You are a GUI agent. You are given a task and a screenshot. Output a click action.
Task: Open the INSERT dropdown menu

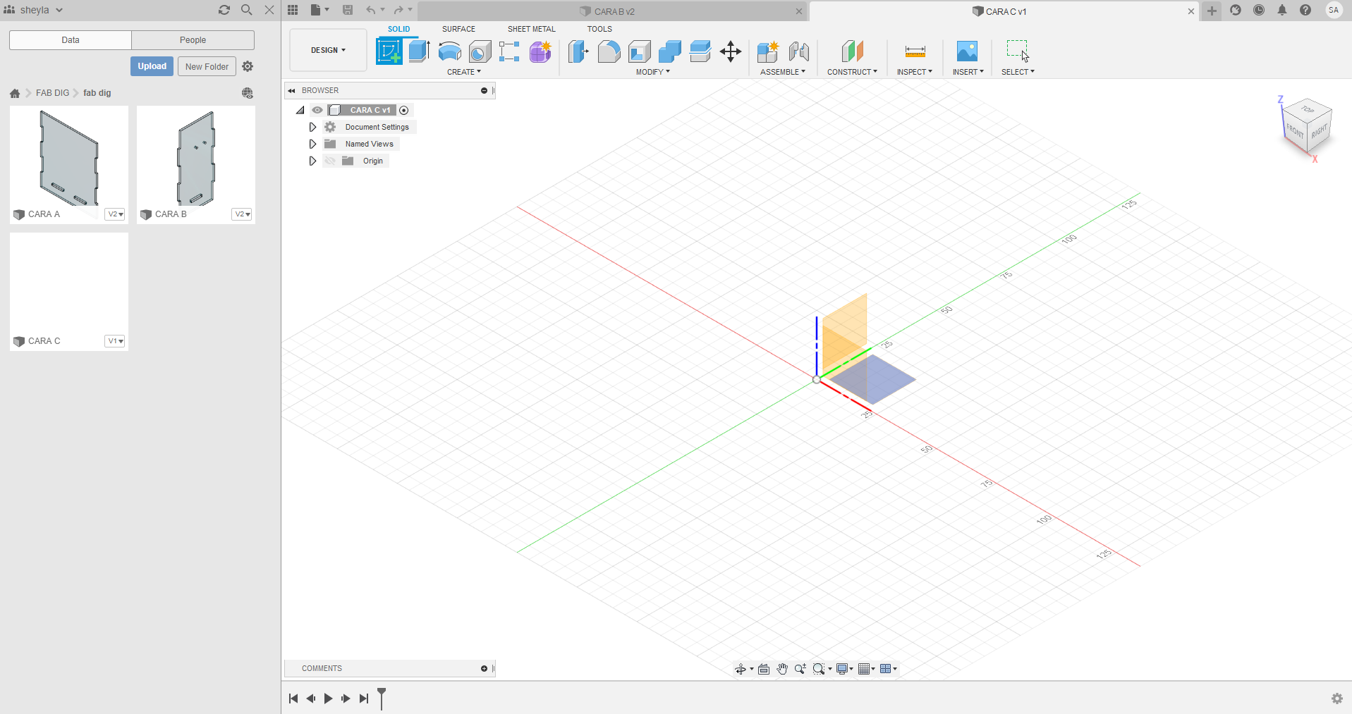968,72
